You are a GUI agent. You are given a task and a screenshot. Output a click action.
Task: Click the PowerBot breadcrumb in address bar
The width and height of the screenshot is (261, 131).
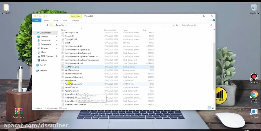60,25
